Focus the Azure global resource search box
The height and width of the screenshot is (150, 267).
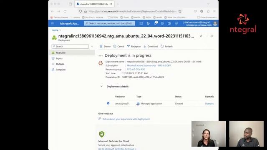coord(109,23)
